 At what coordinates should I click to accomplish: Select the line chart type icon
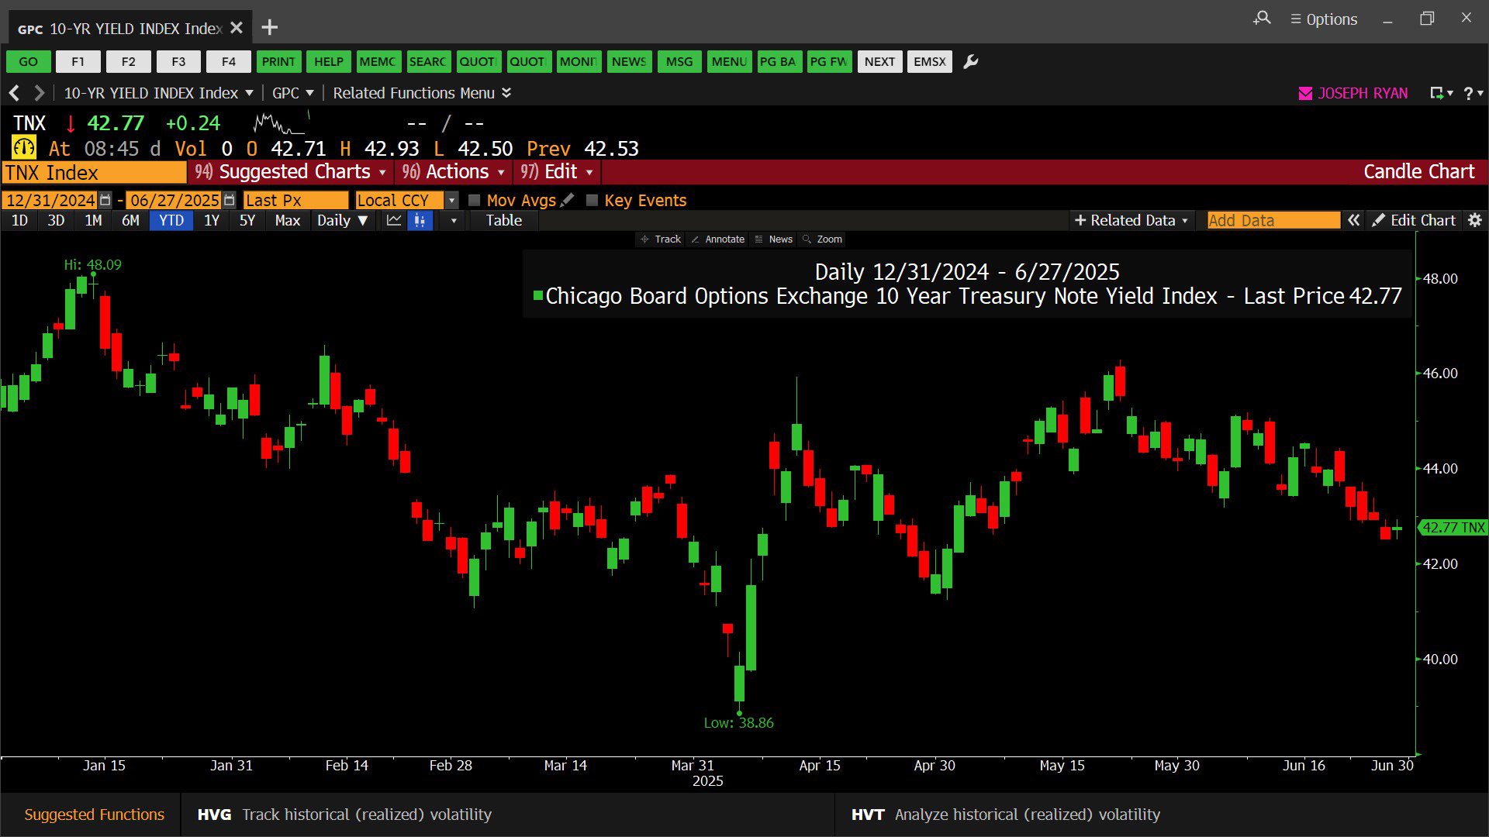click(x=394, y=221)
